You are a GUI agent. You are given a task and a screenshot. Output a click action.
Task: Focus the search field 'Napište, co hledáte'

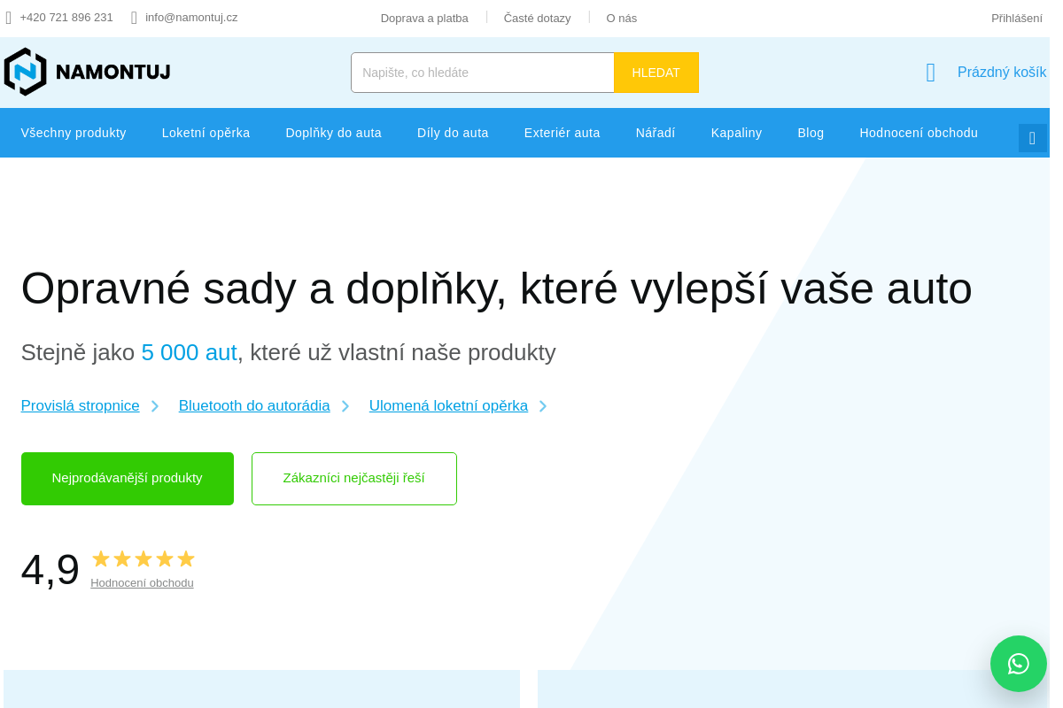(482, 73)
